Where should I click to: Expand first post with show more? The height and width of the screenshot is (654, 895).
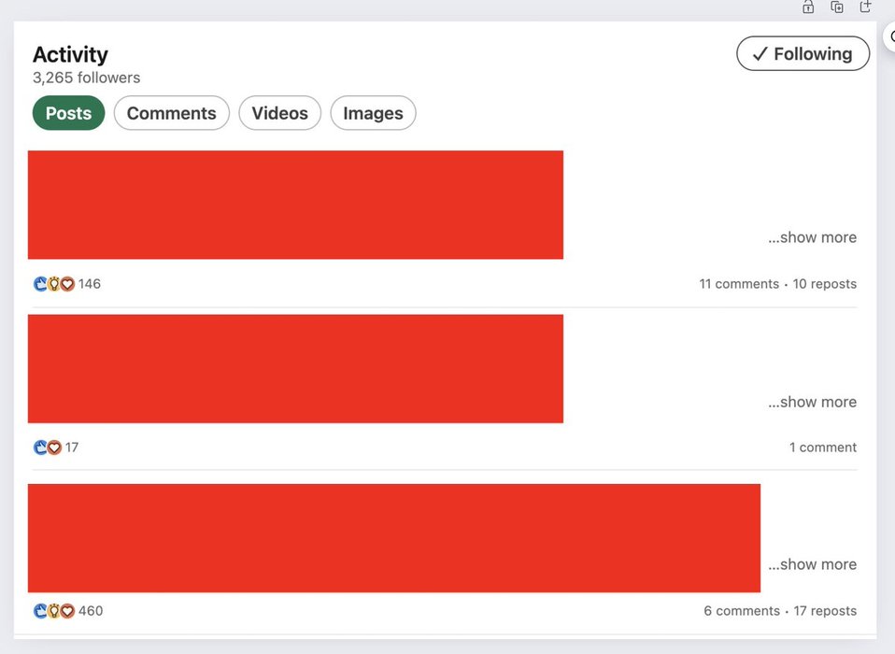[x=812, y=237]
